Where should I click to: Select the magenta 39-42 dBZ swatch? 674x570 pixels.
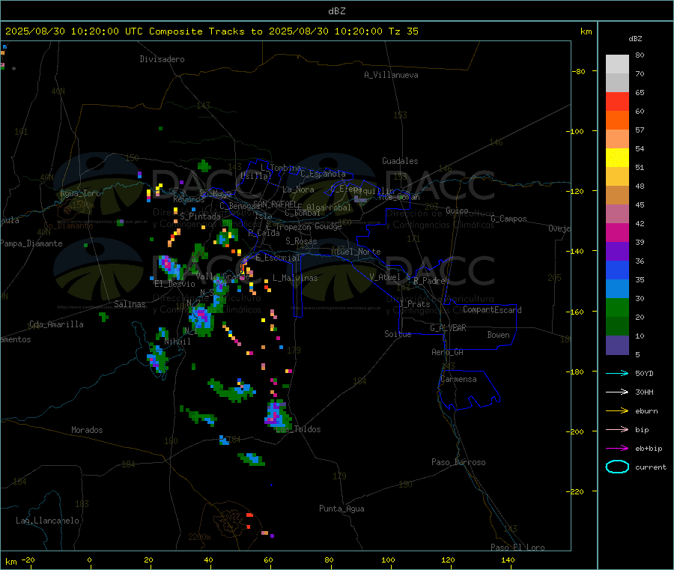pyautogui.click(x=617, y=233)
